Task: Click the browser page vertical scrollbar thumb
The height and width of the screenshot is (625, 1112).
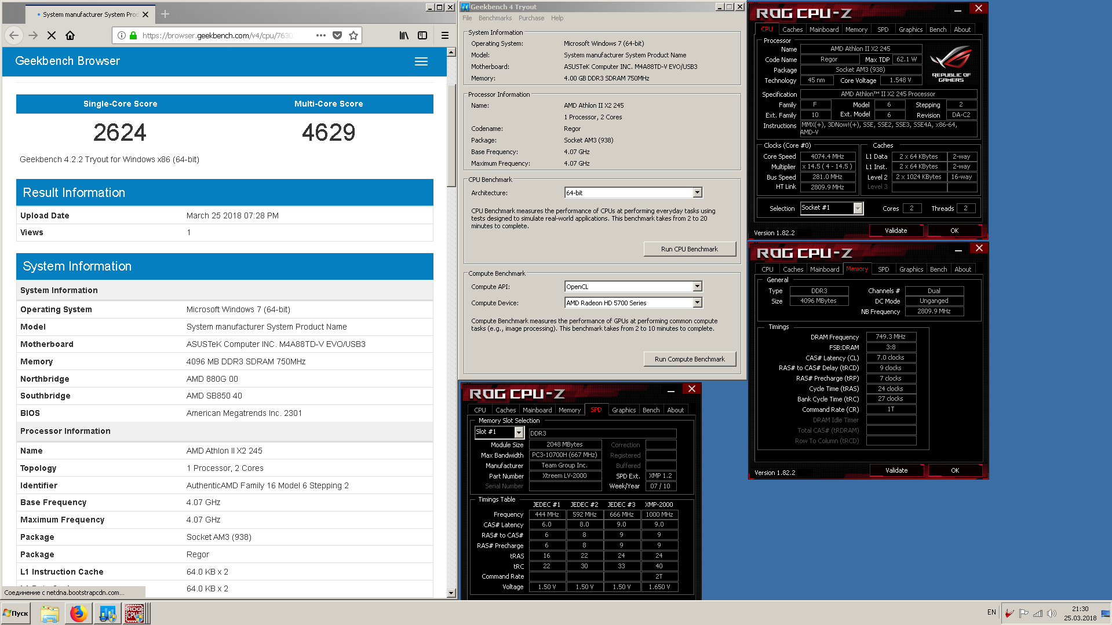Action: pos(451,136)
